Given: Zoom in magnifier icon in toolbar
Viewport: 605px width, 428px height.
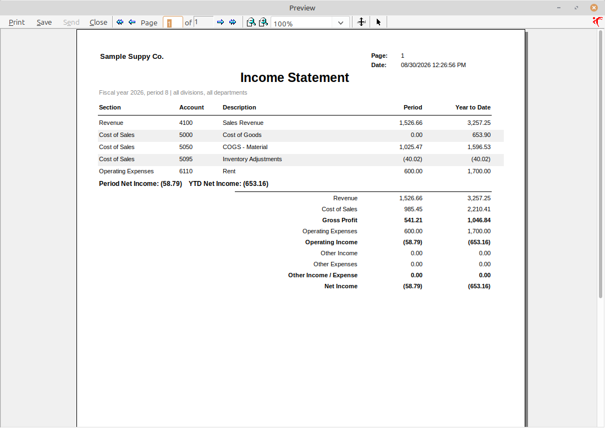Looking at the screenshot, I should pyautogui.click(x=263, y=22).
